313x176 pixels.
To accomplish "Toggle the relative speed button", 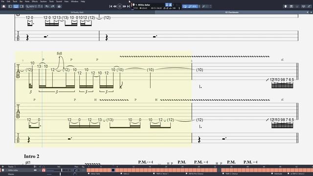I will click(x=193, y=6).
